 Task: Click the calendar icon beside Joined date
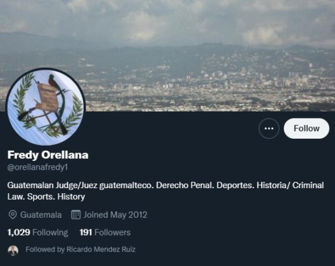pos(75,215)
